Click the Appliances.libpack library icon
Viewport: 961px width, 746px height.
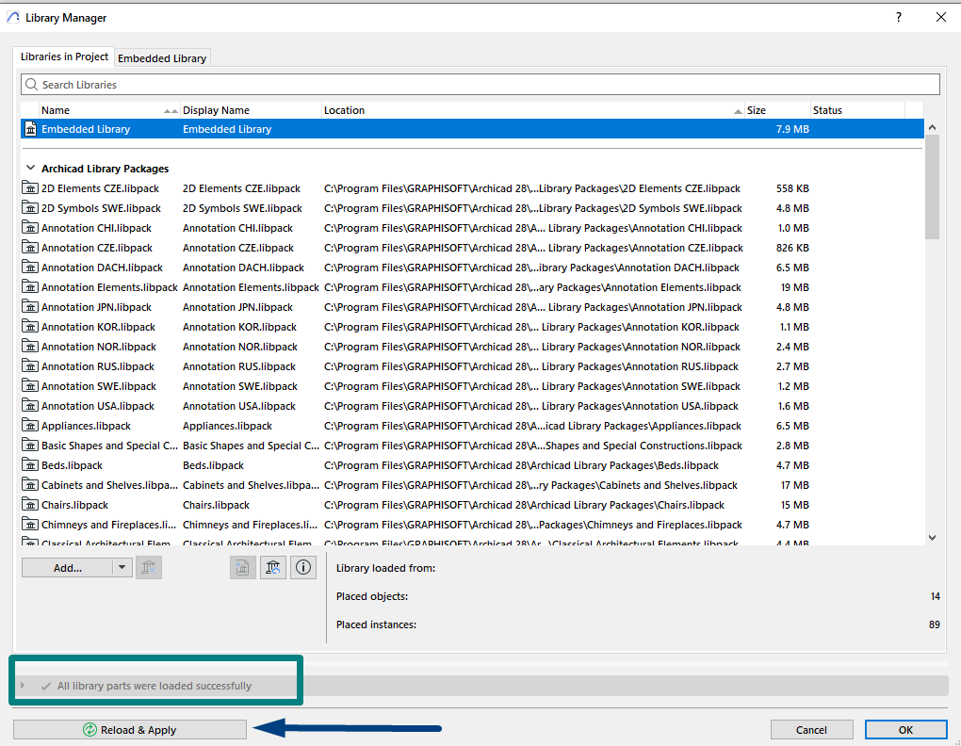point(30,426)
